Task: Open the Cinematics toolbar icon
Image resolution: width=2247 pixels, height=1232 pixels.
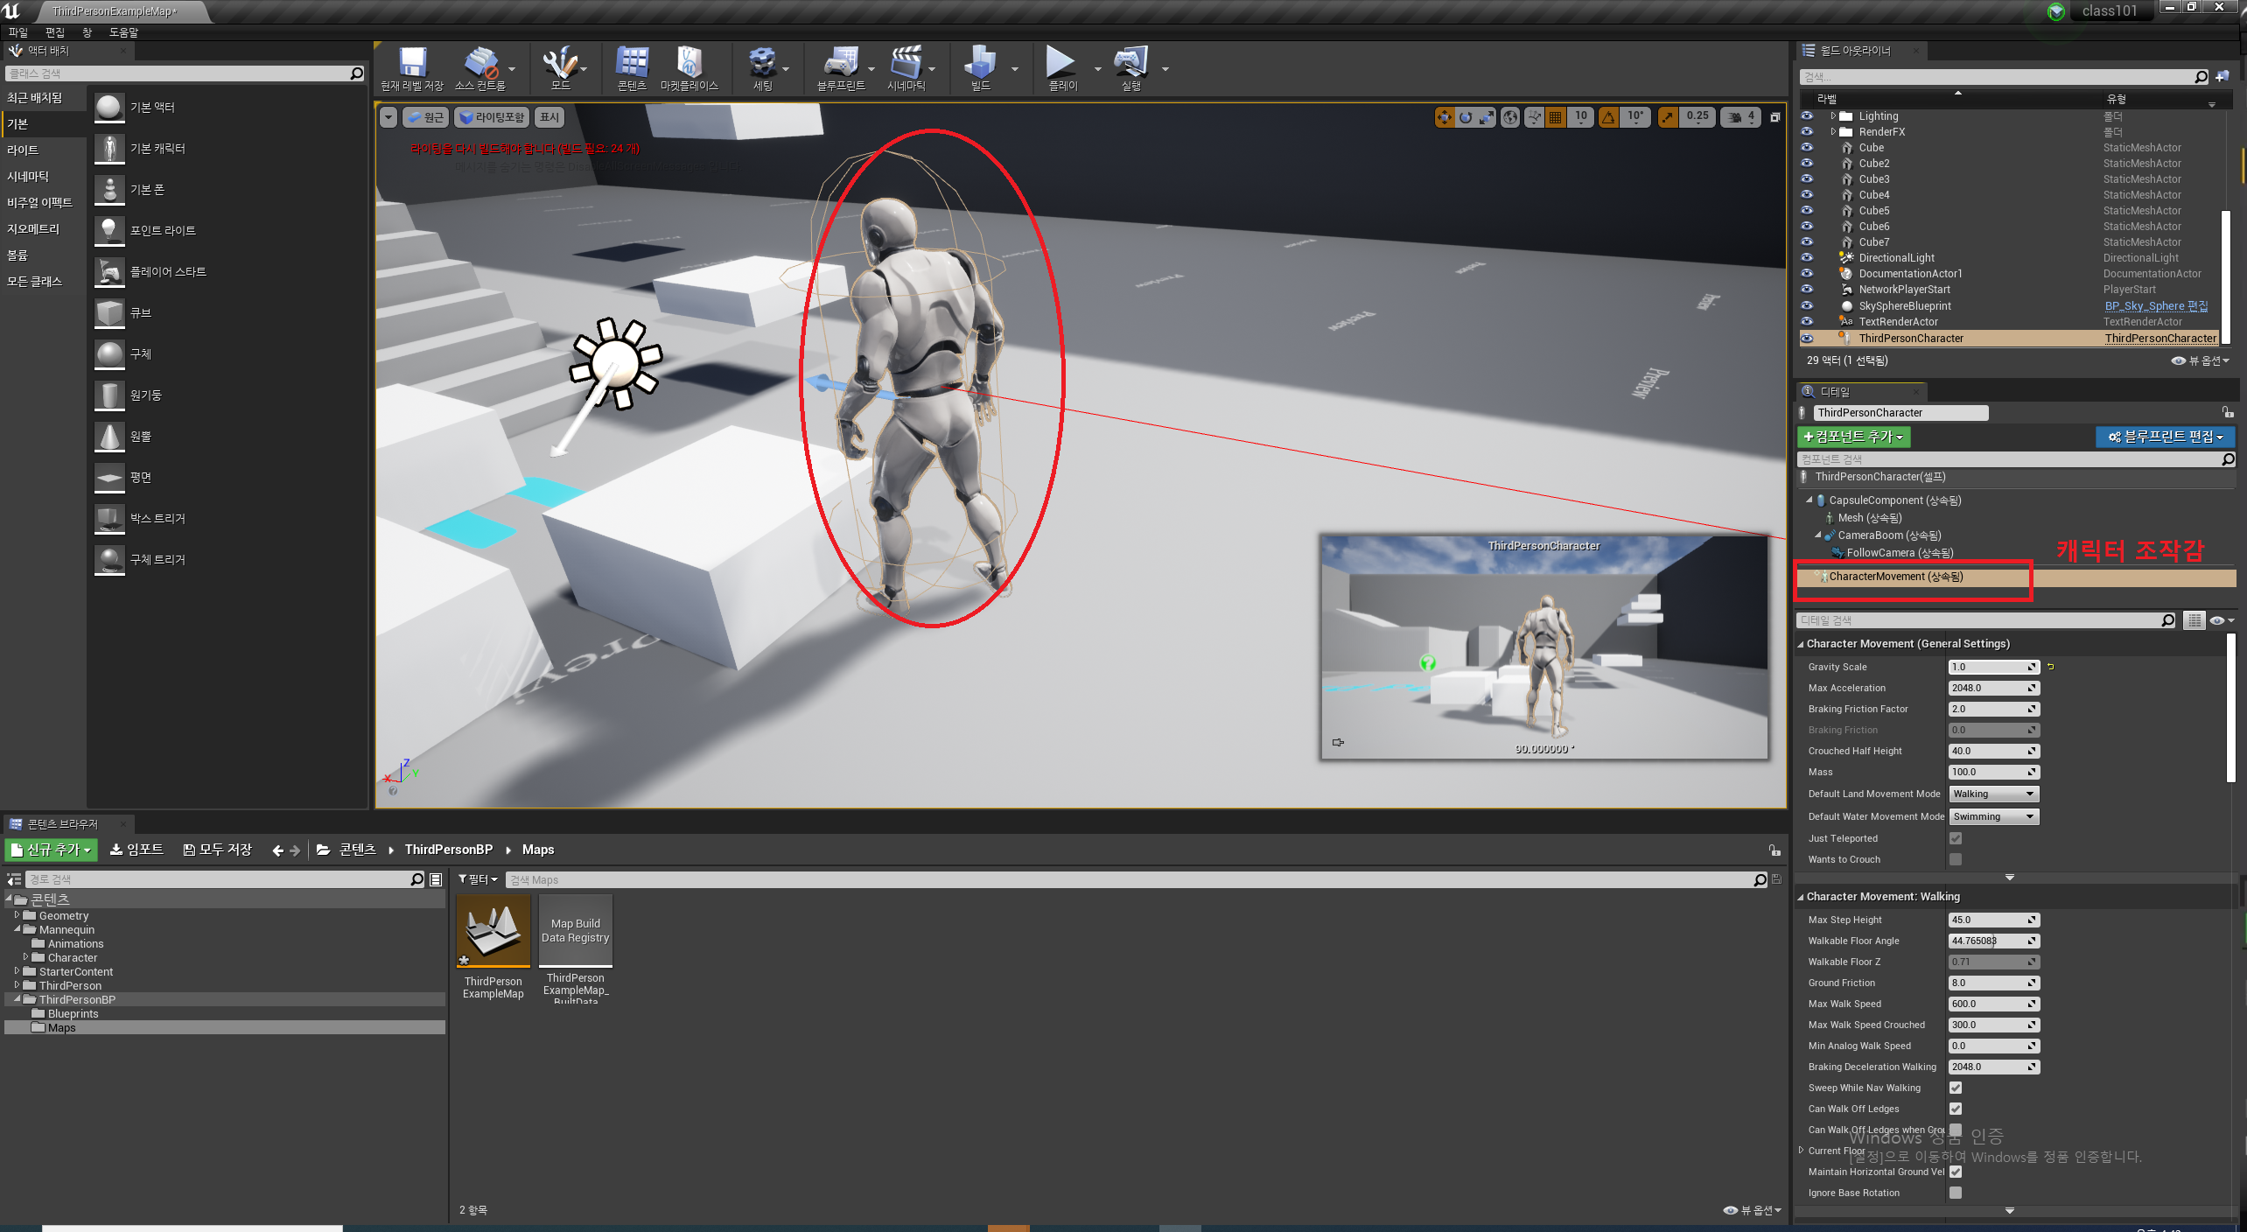Action: pyautogui.click(x=906, y=65)
